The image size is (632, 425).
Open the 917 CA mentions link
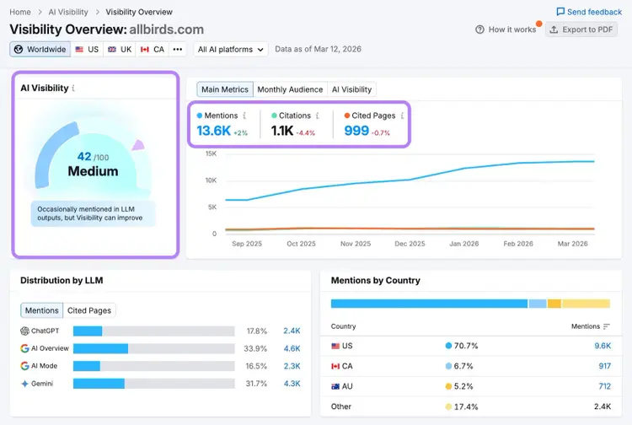coord(604,366)
